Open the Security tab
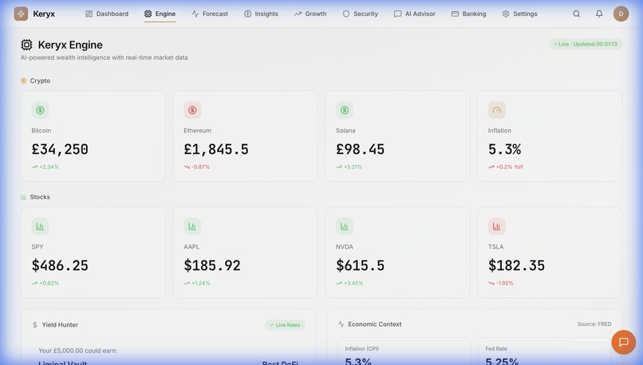Image resolution: width=643 pixels, height=365 pixels. pos(360,14)
